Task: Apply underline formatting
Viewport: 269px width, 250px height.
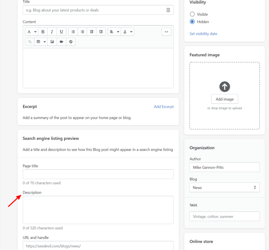Action: tap(61, 32)
